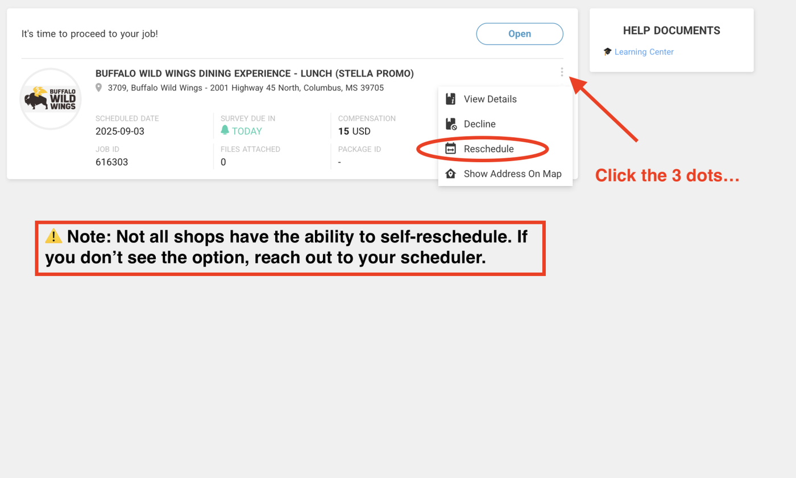Click the green bell icon beside TODAY
The width and height of the screenshot is (796, 478).
tap(225, 131)
